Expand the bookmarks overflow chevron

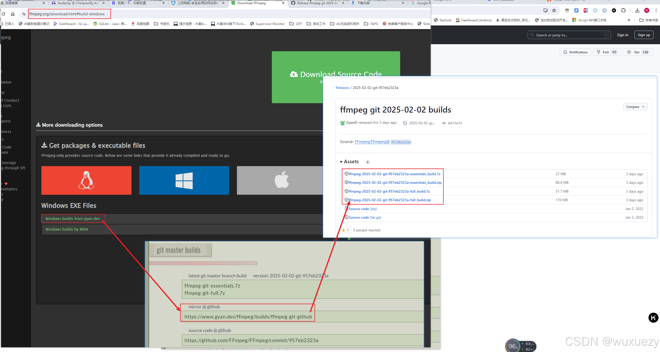(629, 20)
